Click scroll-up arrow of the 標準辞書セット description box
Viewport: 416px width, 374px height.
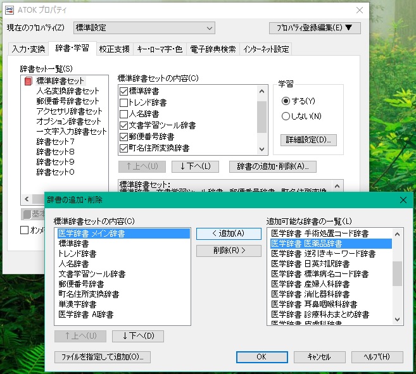(337, 186)
